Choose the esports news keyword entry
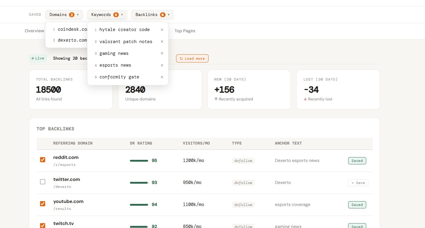The width and height of the screenshot is (425, 228). click(x=115, y=65)
